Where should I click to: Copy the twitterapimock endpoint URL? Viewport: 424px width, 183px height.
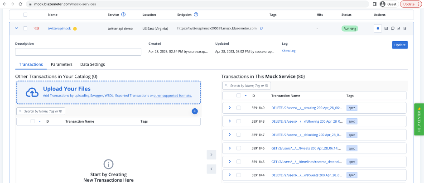tap(261, 29)
